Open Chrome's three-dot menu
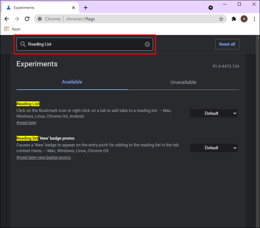260x228 pixels. 254,19
